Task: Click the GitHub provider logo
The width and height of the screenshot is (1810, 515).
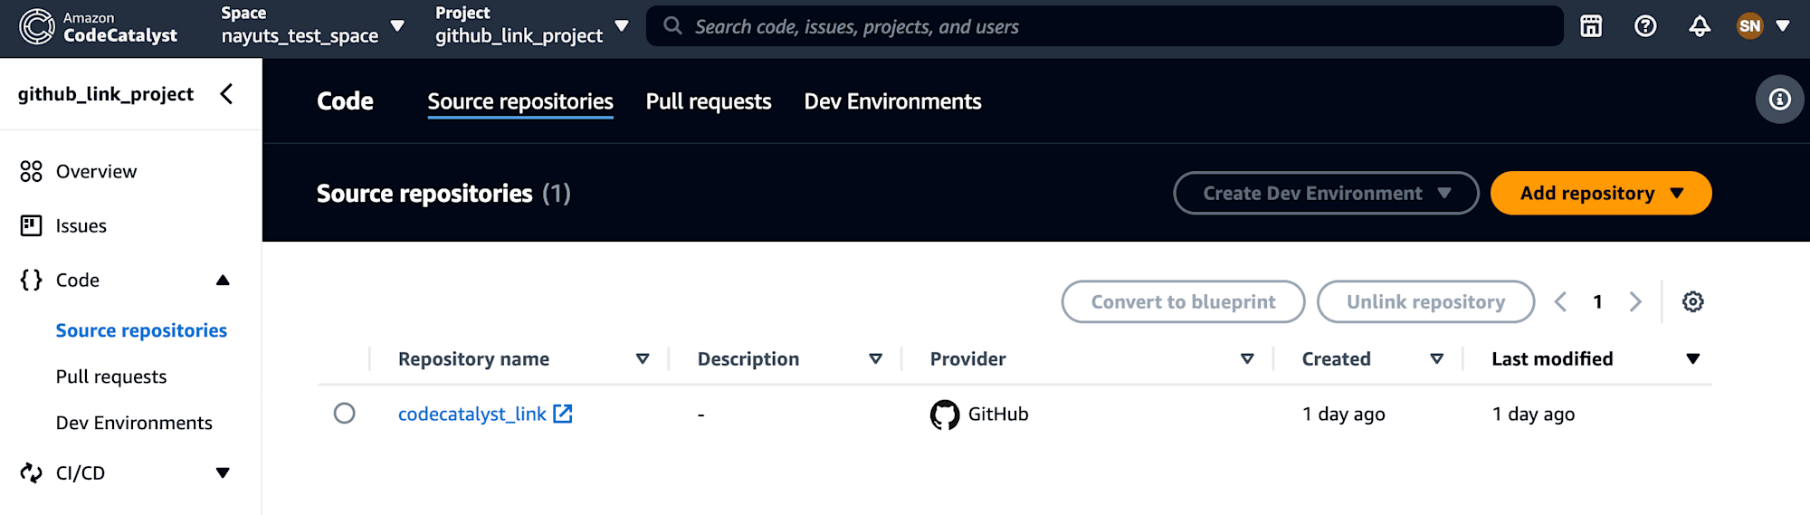Action: 945,415
